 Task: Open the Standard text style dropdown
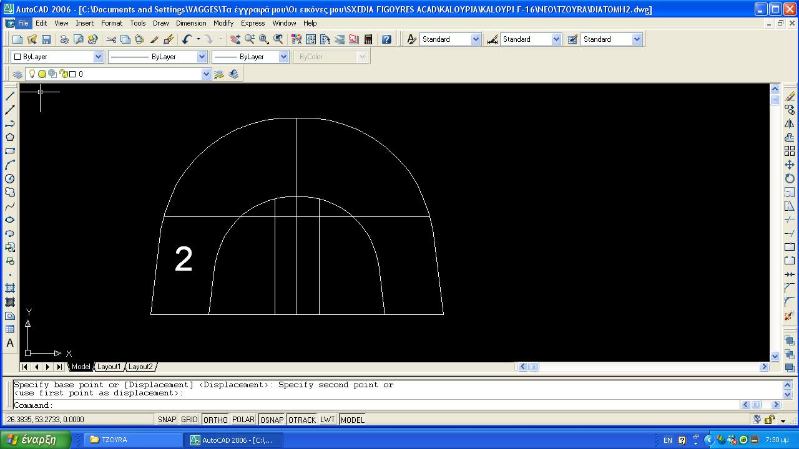click(x=476, y=39)
